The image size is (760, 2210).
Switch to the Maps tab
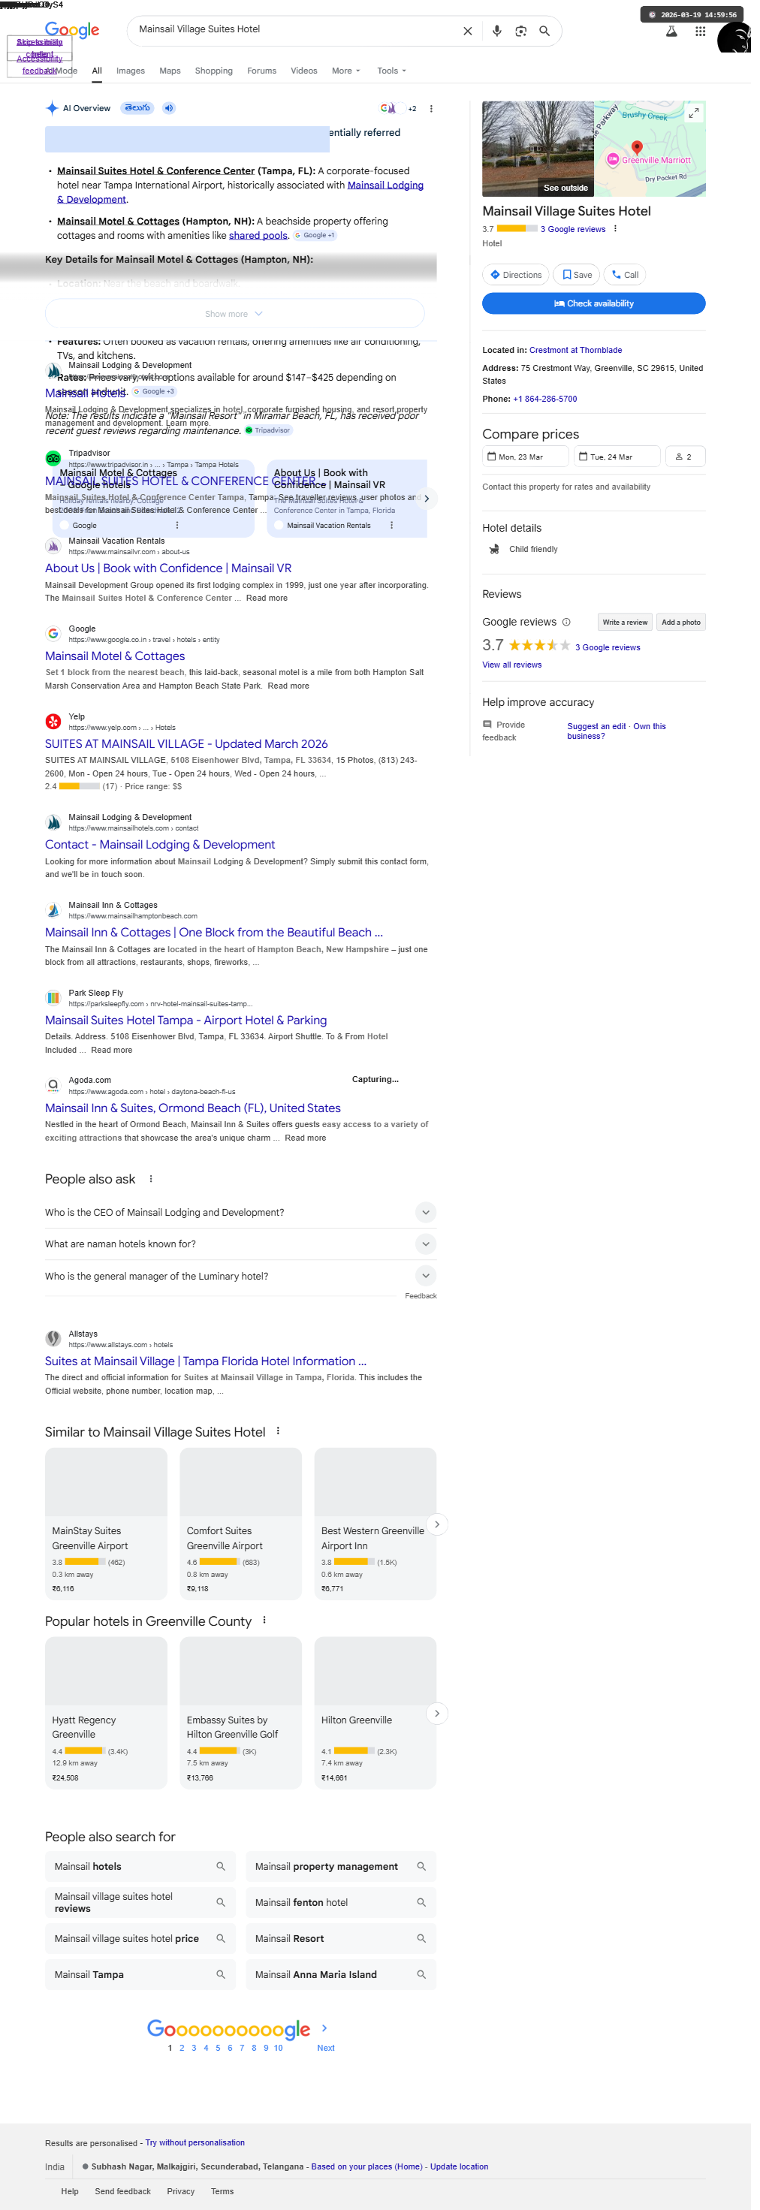170,71
